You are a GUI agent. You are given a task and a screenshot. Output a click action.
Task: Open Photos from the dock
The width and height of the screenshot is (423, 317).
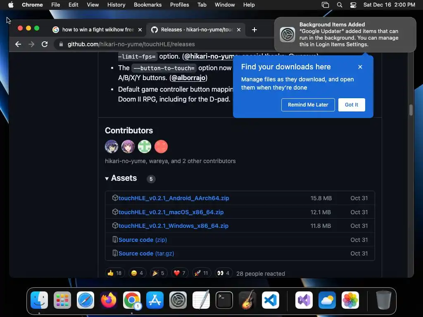350,300
